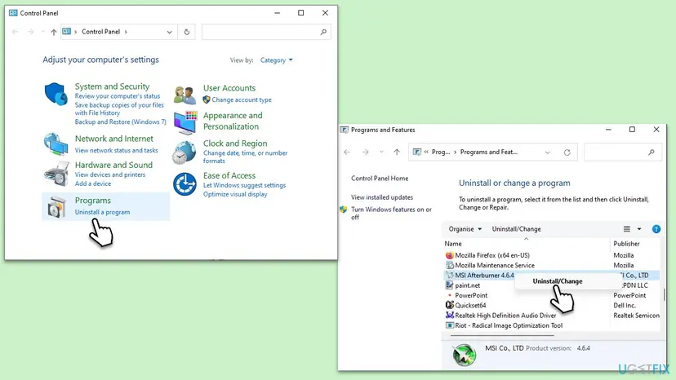This screenshot has height=380, width=676.
Task: Click Save backup copies with File History
Action: tap(119, 109)
